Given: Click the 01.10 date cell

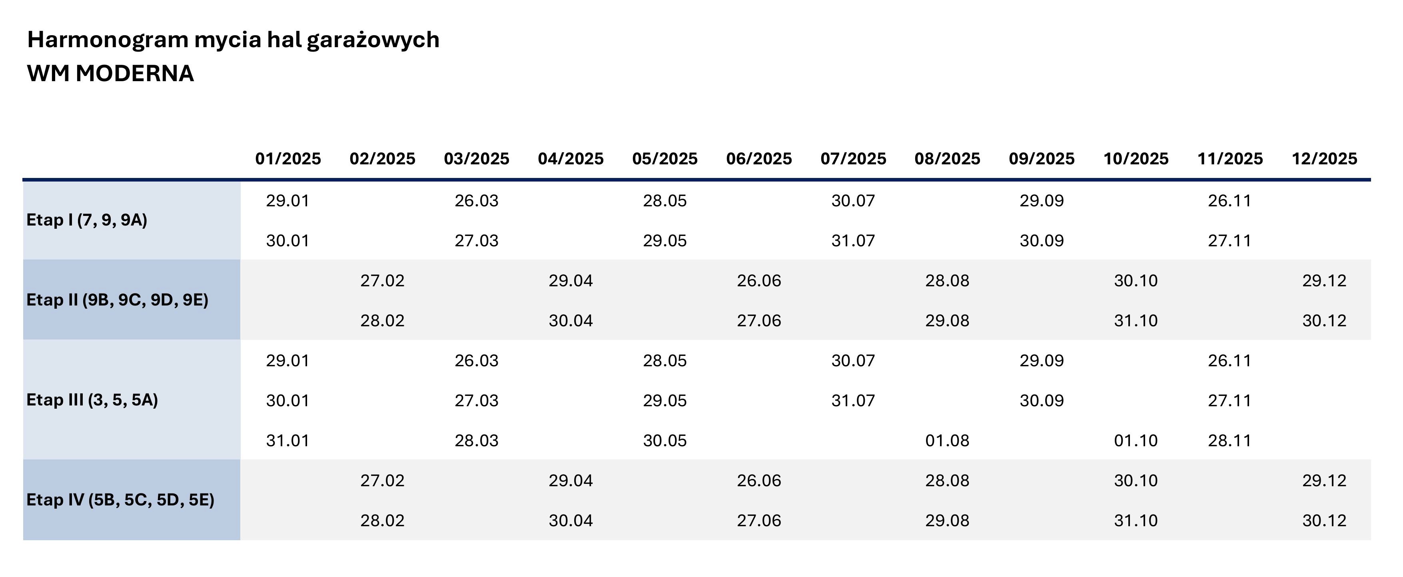Looking at the screenshot, I should point(1136,440).
